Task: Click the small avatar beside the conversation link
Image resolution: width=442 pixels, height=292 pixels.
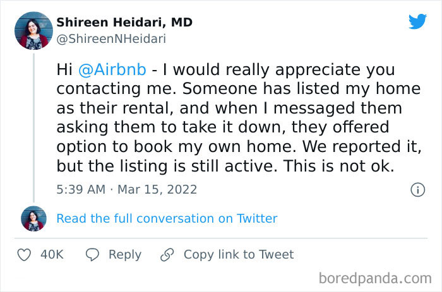Action: coord(33,218)
